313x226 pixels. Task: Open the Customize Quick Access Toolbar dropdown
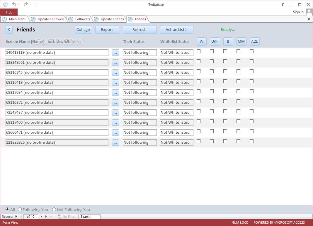(36, 4)
